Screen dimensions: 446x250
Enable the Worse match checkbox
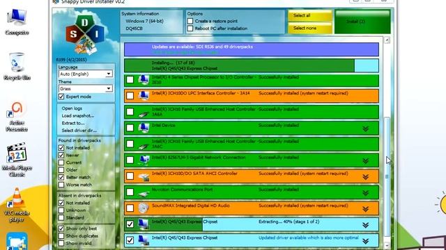[61, 185]
